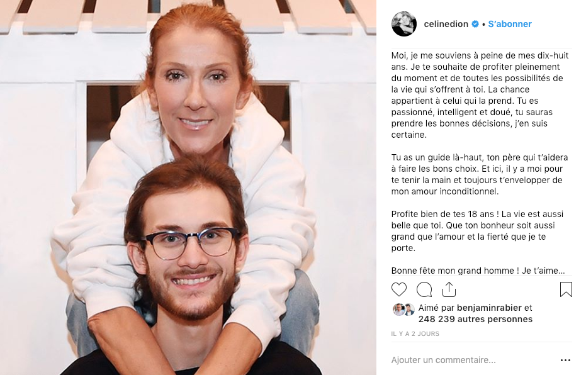This screenshot has height=375, width=586.
Task: View the 248 239 autres personnes likes list
Action: pos(475,319)
